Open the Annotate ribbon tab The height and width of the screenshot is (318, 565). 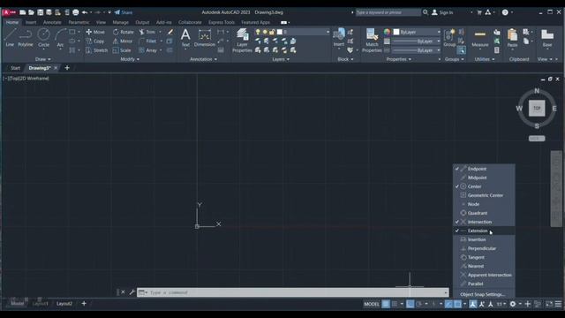click(52, 22)
